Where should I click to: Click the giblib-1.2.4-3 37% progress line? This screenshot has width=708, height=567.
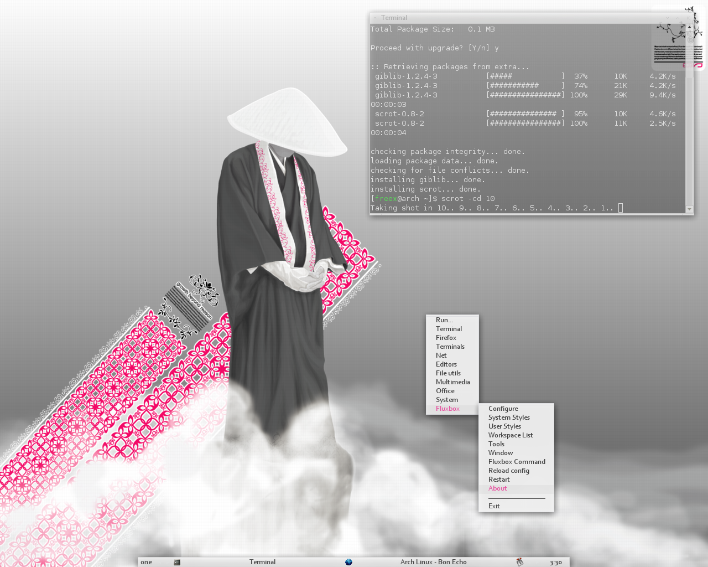tap(525, 76)
